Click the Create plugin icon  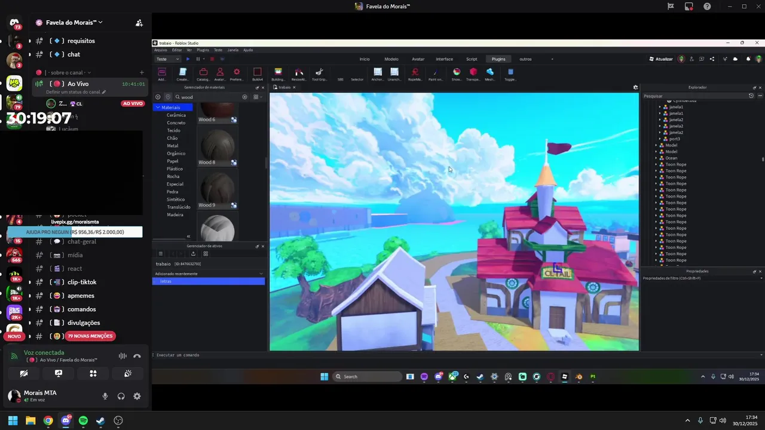[182, 74]
